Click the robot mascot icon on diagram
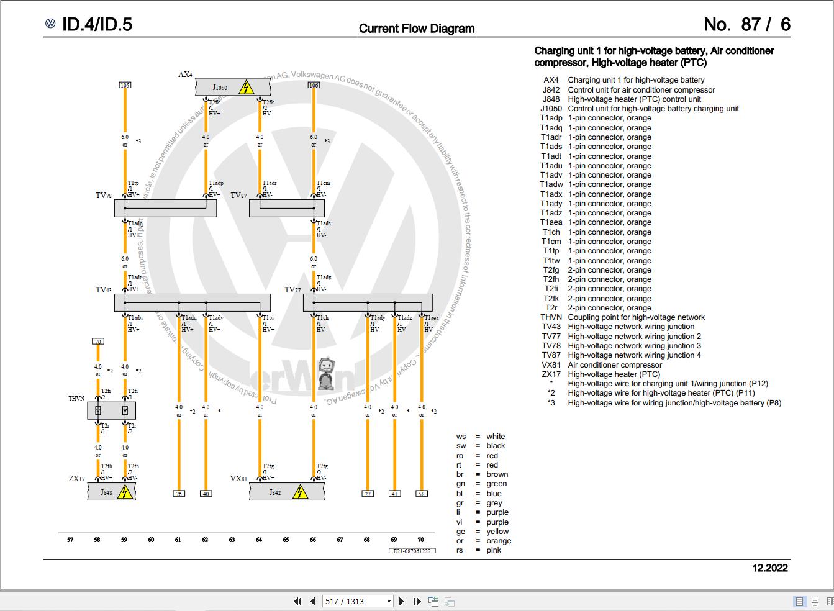The width and height of the screenshot is (834, 611). (x=327, y=373)
